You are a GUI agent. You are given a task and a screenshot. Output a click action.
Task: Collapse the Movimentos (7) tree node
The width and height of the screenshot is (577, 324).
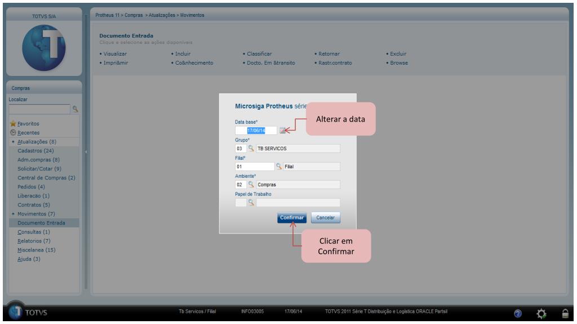[x=14, y=214]
